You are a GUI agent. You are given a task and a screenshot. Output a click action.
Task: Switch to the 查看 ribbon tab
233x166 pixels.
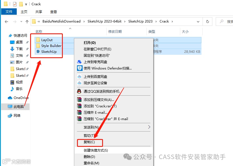coord(54,12)
